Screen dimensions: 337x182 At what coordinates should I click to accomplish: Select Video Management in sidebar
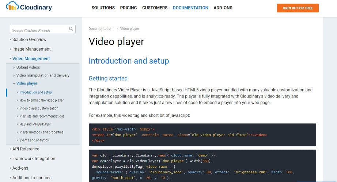[31, 59]
